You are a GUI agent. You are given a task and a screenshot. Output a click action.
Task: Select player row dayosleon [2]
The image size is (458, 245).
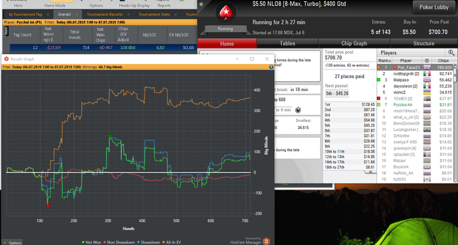[x=415, y=86]
